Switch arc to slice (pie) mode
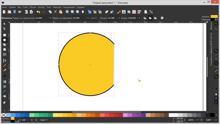 145,18
